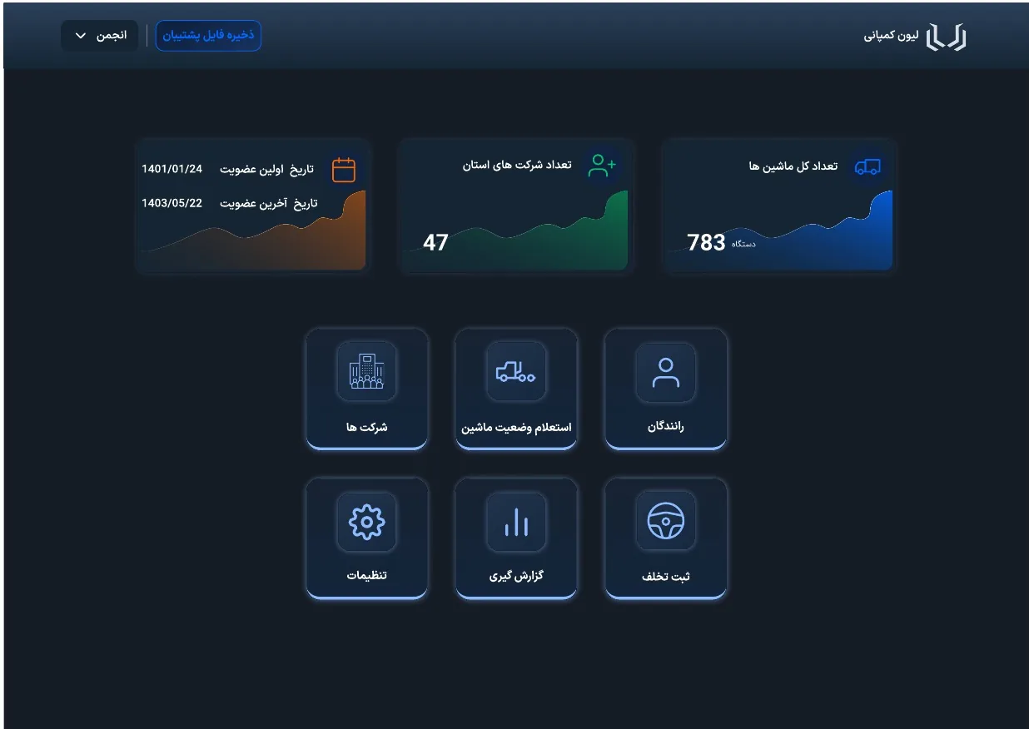Click the date 1401/01/24

pyautogui.click(x=171, y=169)
